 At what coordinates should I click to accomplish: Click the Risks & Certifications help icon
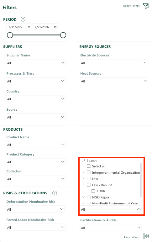55,193
